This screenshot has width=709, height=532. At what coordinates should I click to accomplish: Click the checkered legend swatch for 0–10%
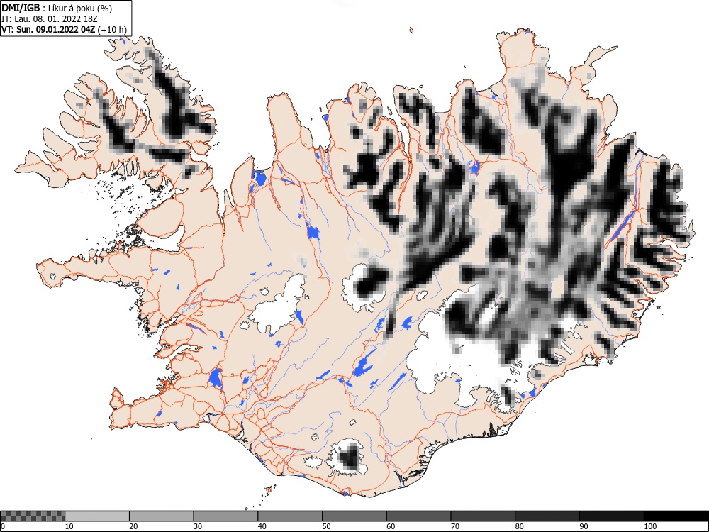(x=33, y=516)
